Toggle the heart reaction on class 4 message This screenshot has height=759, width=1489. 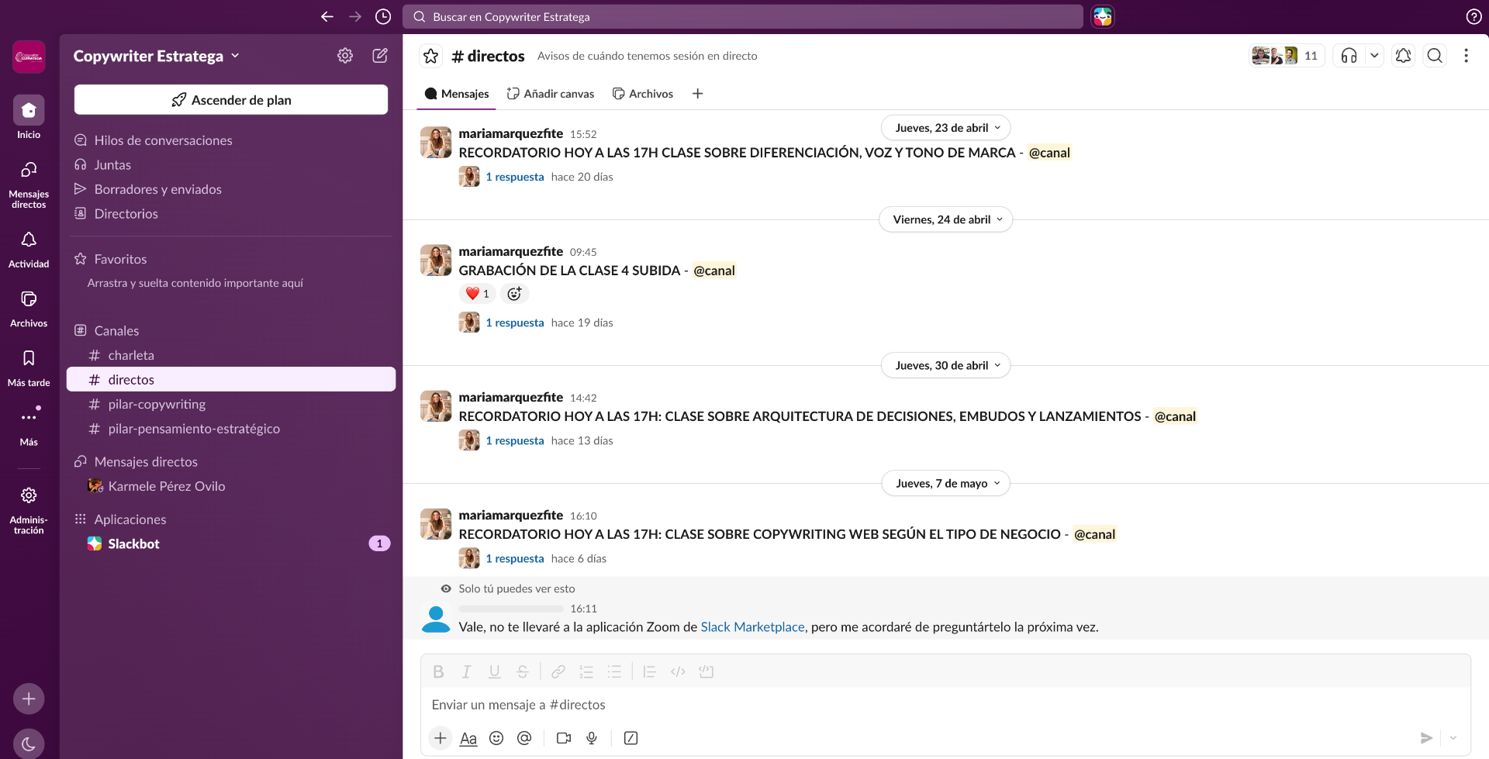pyautogui.click(x=477, y=294)
